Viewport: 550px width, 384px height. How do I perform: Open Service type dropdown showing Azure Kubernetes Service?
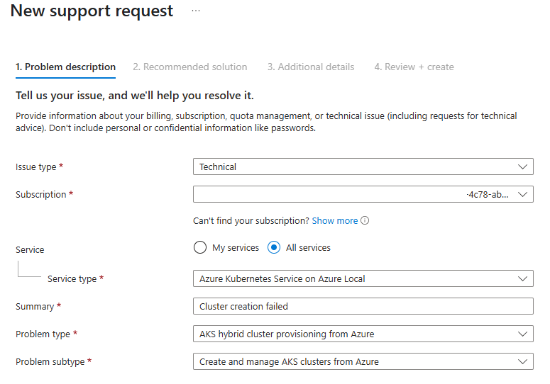point(363,278)
